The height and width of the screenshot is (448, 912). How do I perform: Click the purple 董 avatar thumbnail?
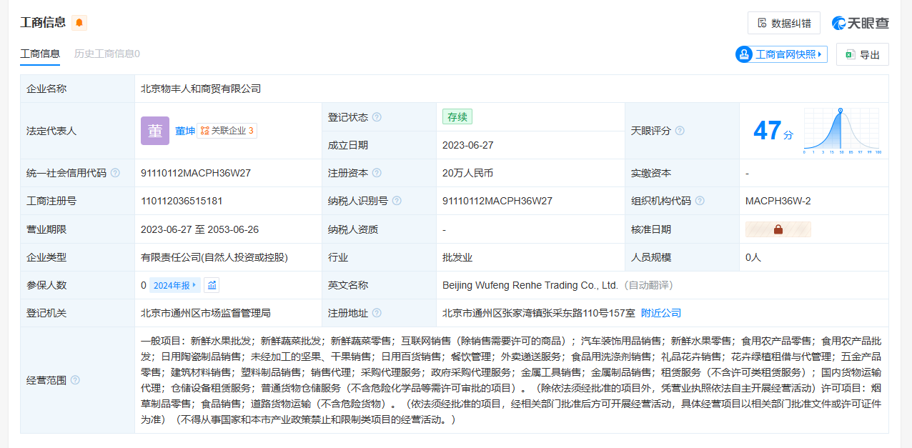[155, 131]
